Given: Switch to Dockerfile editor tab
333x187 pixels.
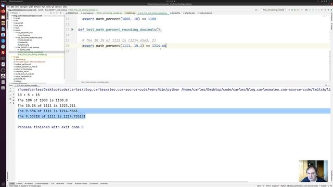Looking at the screenshot, I should (175, 13).
